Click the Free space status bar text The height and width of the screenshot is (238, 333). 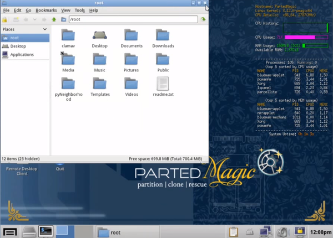(166, 159)
